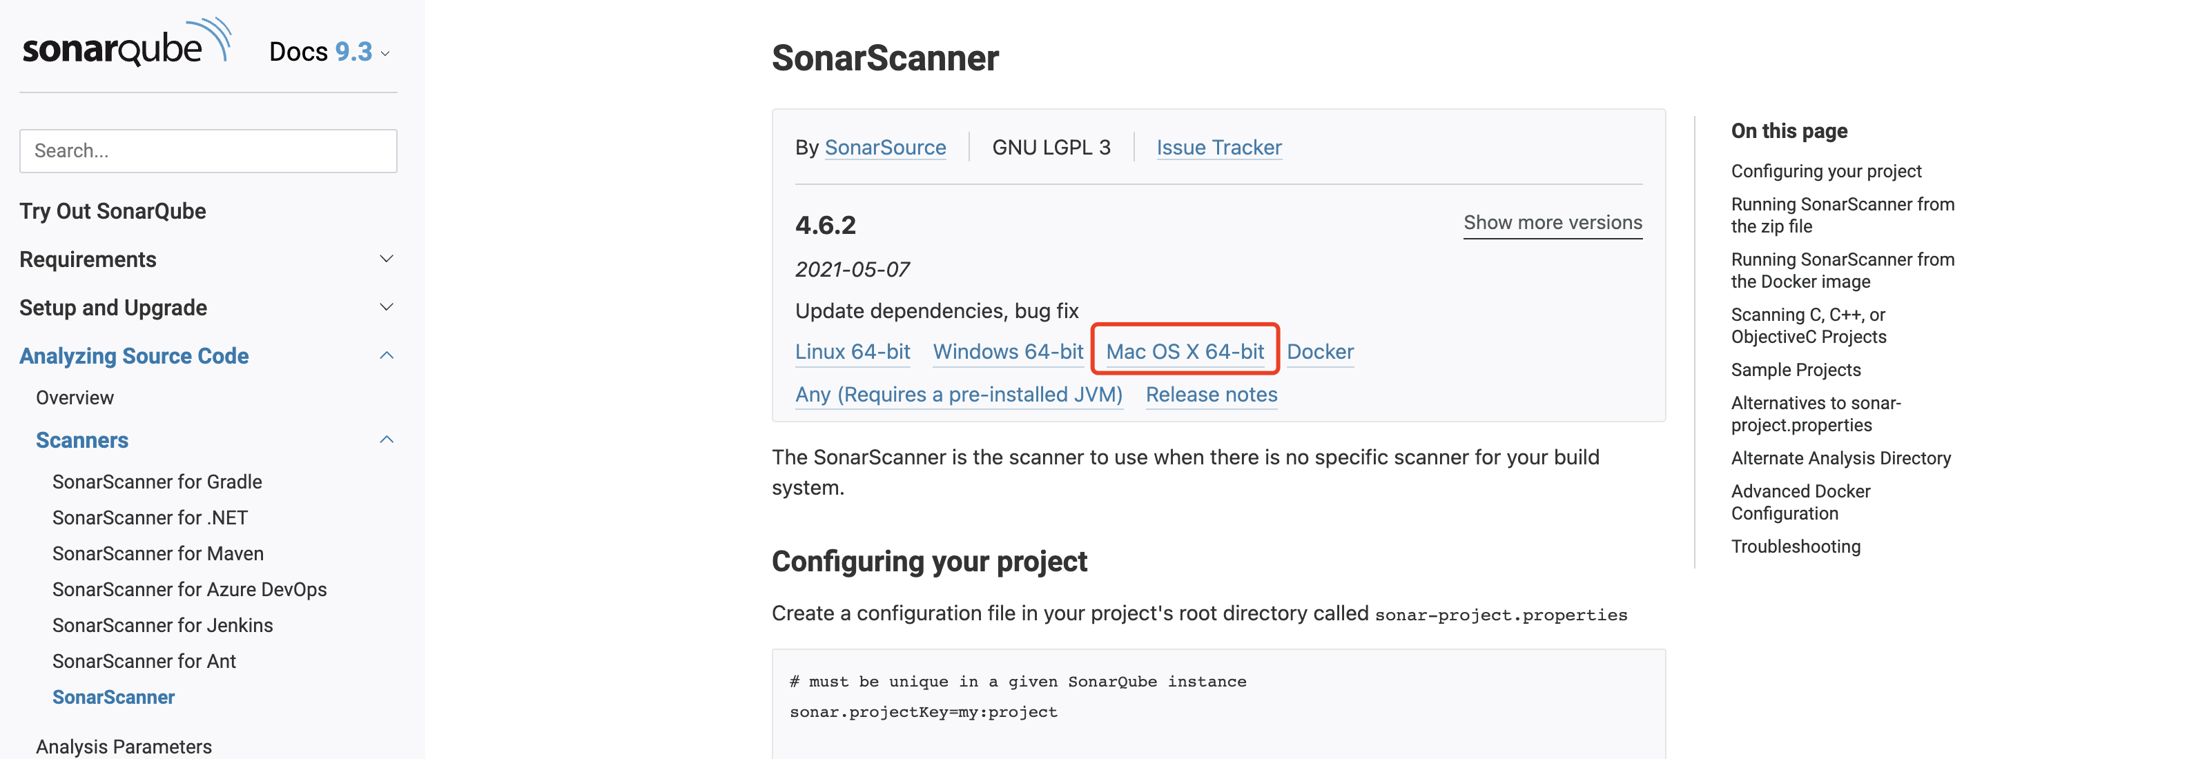Open the Issue Tracker link
This screenshot has width=2187, height=759.
click(x=1219, y=147)
